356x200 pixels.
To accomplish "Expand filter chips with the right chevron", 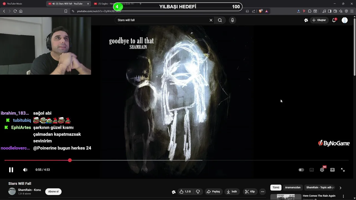I will [x=340, y=188].
